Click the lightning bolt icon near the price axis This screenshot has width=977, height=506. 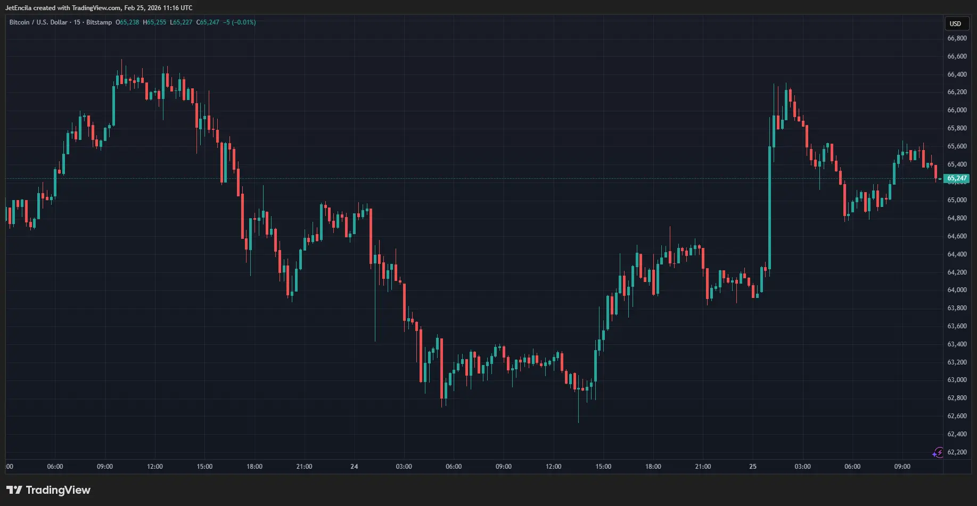coord(938,453)
